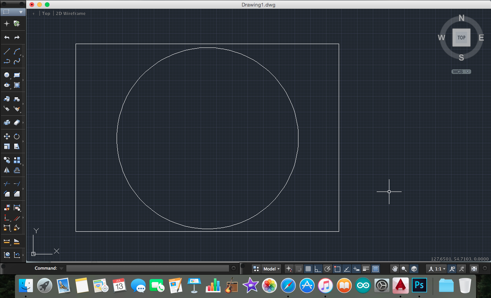Select the Circle tool
The image size is (491, 298).
pyautogui.click(x=7, y=75)
